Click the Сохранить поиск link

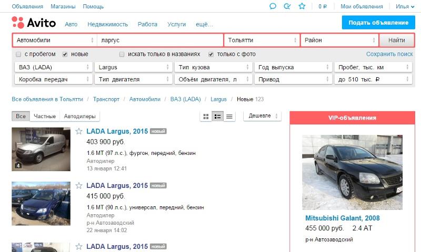389,54
